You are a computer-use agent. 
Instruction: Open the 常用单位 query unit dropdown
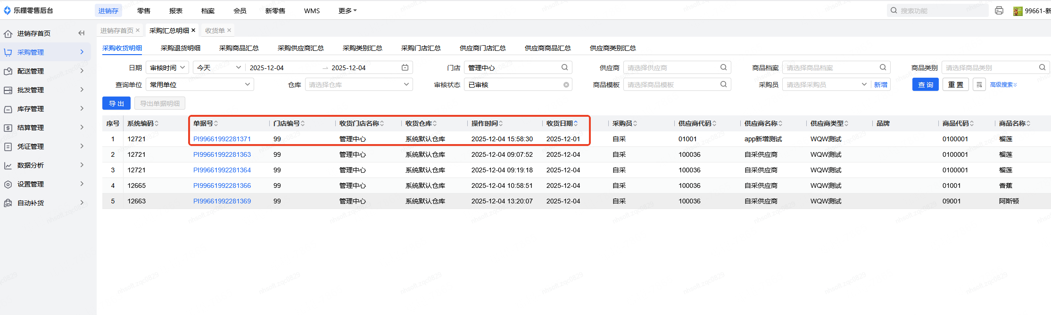[200, 85]
